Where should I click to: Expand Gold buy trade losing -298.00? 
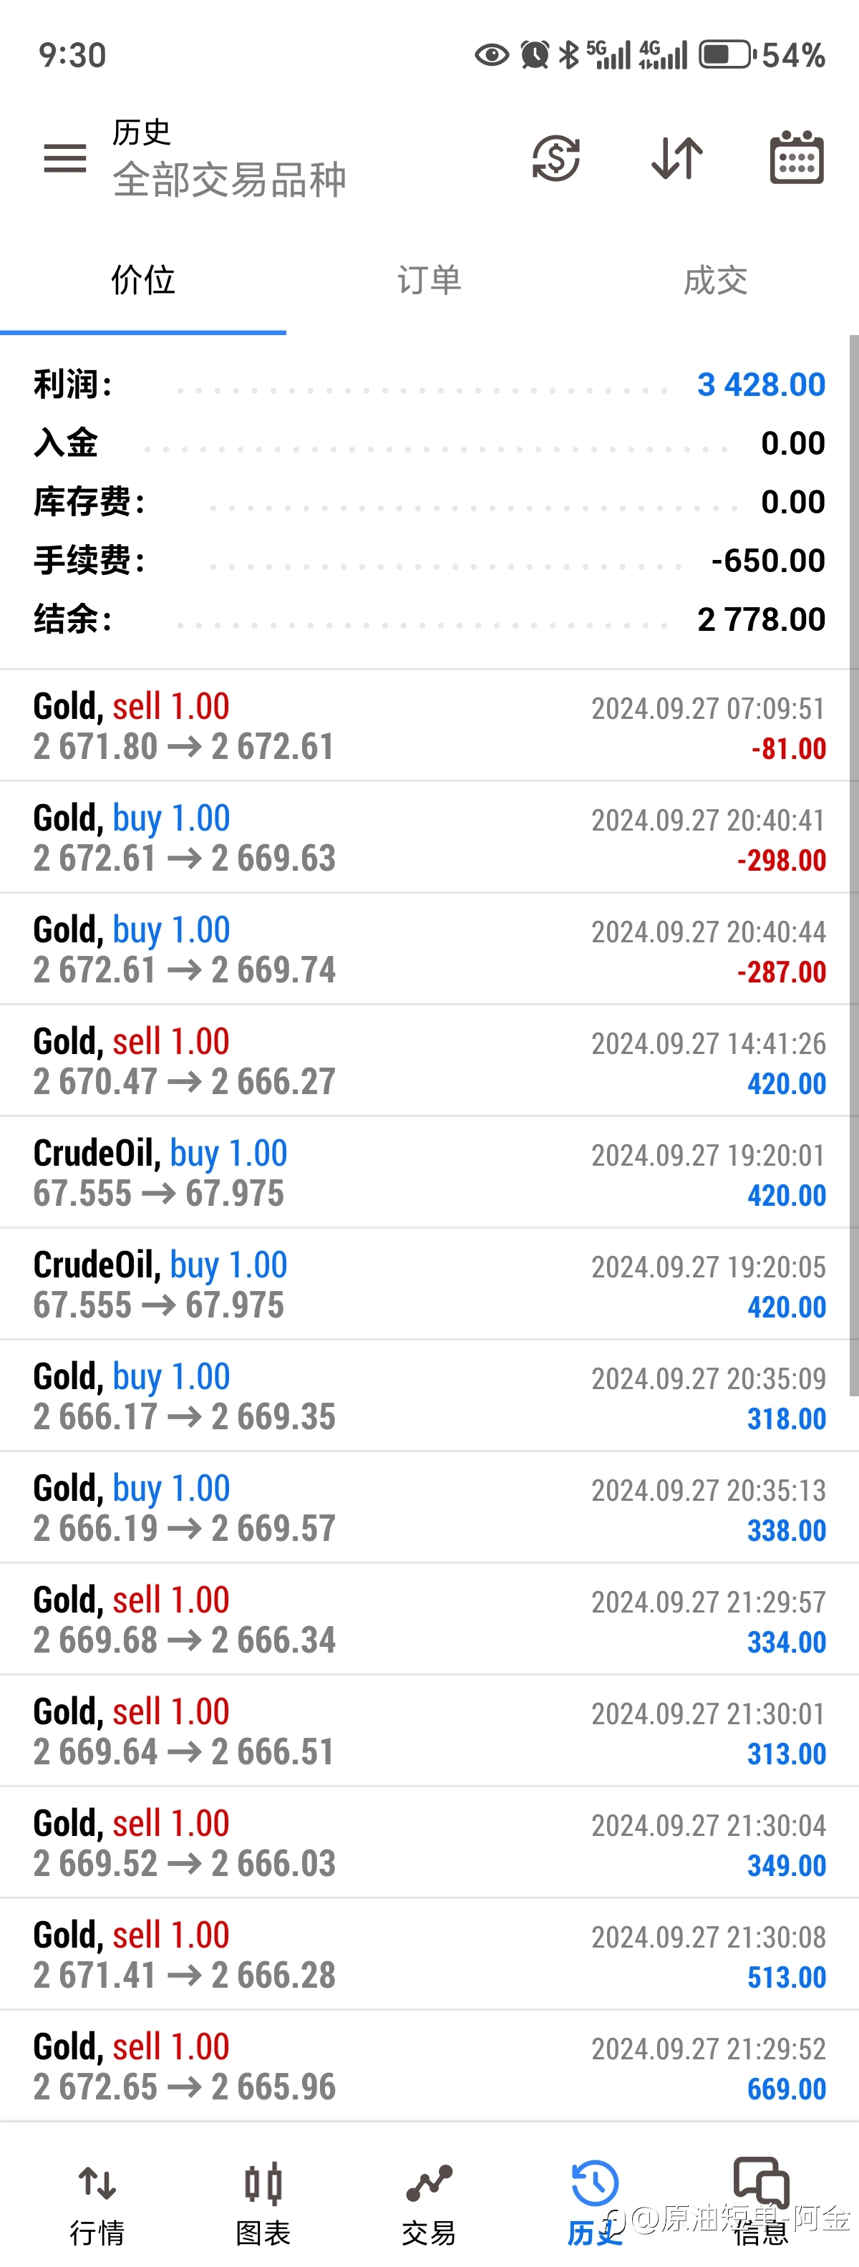pyautogui.click(x=429, y=838)
